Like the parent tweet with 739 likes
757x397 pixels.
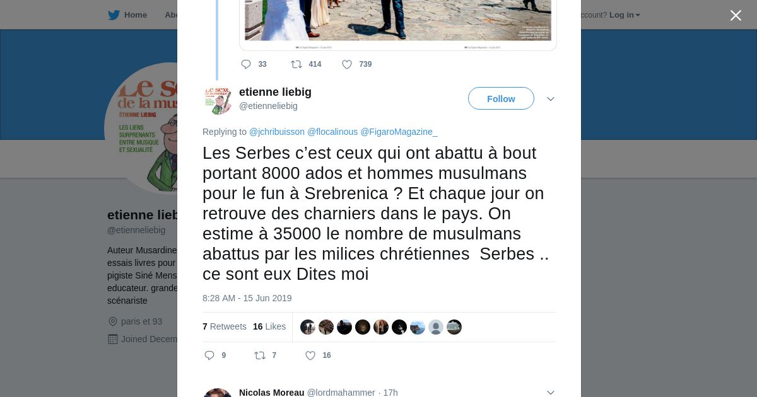[347, 64]
